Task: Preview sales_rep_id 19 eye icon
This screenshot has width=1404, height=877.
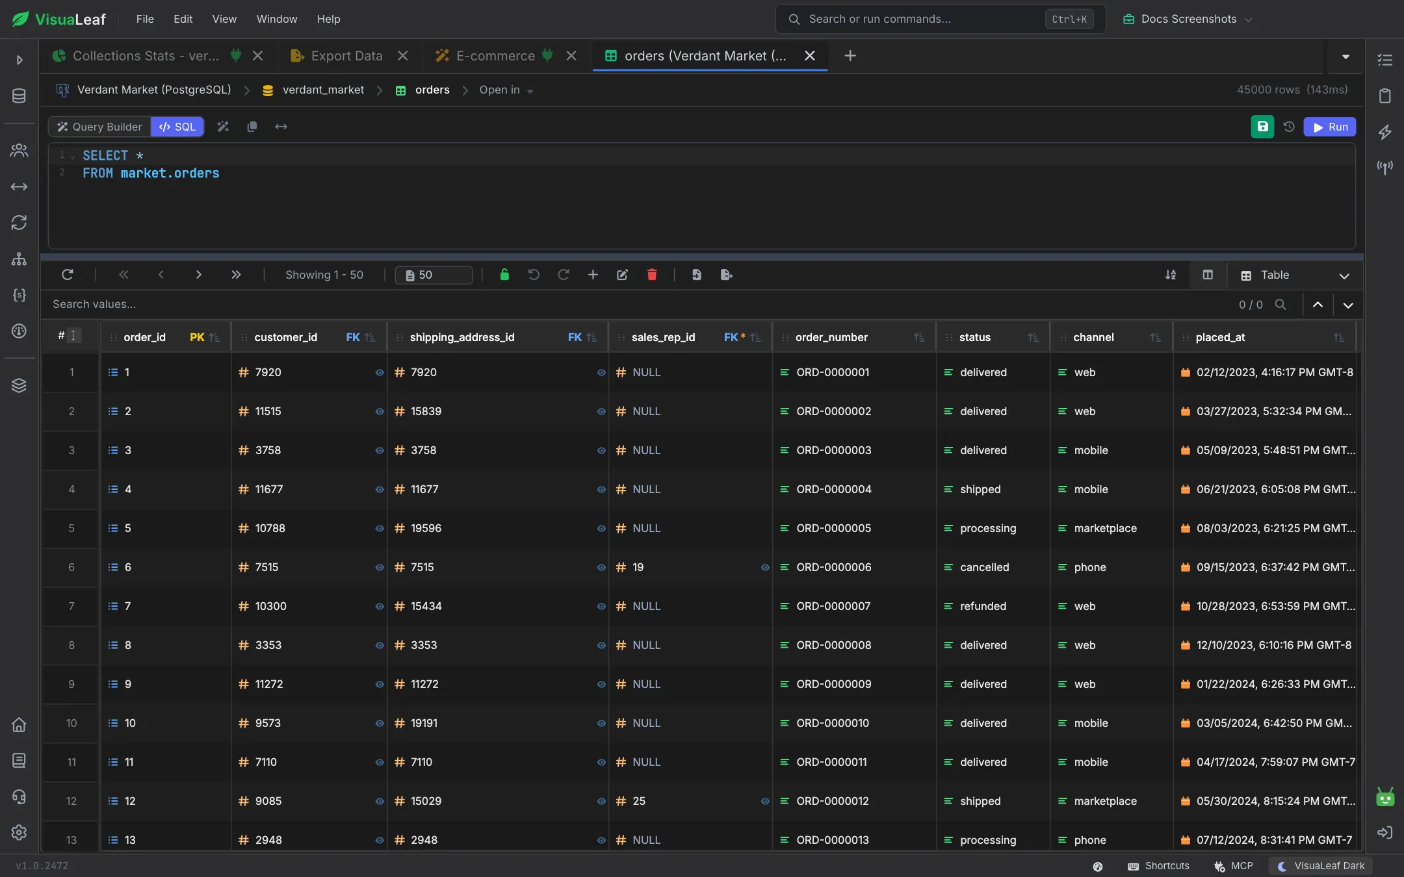Action: tap(765, 568)
